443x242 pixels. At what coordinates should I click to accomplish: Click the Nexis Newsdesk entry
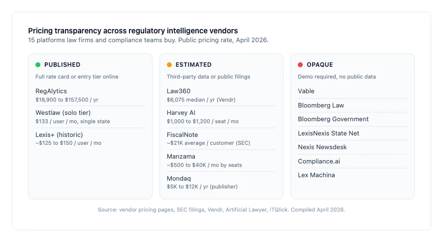click(322, 147)
